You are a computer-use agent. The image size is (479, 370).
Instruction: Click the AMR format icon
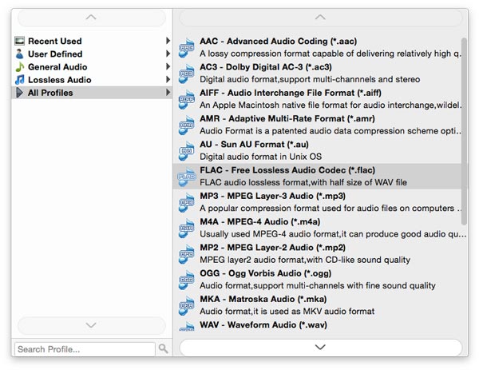(187, 125)
